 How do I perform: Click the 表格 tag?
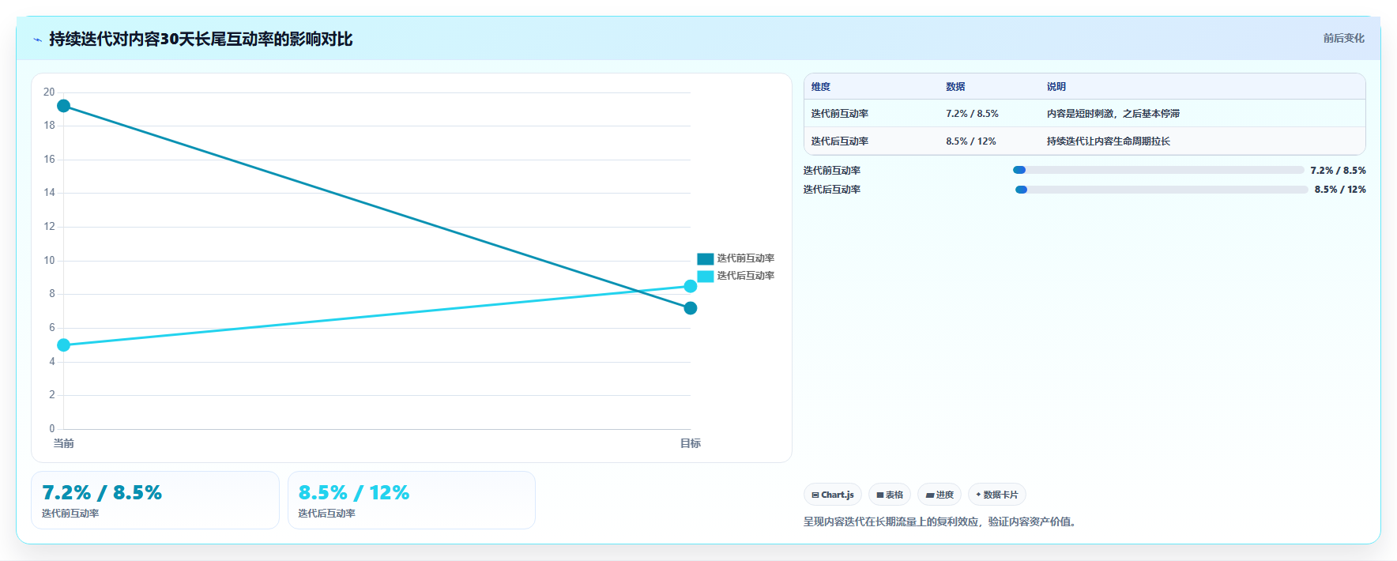click(x=890, y=495)
